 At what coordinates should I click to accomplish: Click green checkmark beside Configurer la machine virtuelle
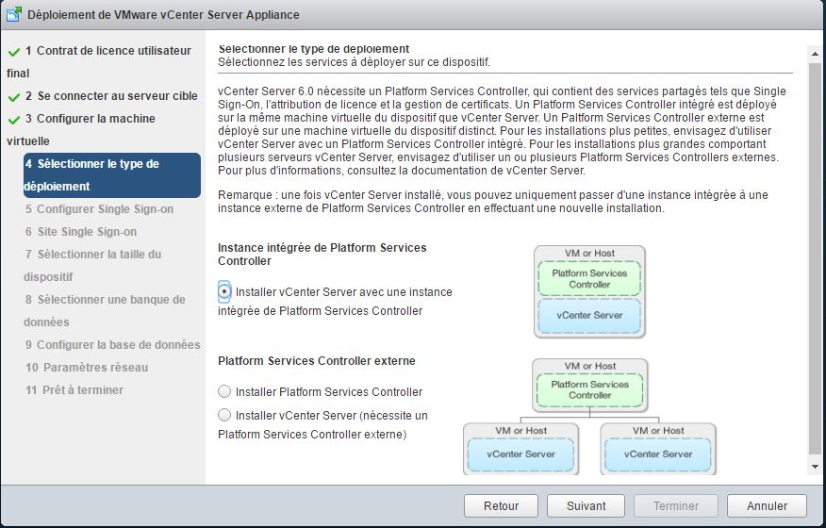tap(14, 120)
